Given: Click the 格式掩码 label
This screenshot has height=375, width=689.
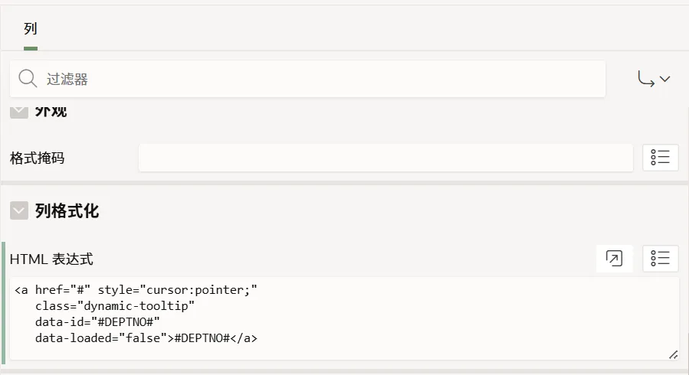Looking at the screenshot, I should (37, 158).
